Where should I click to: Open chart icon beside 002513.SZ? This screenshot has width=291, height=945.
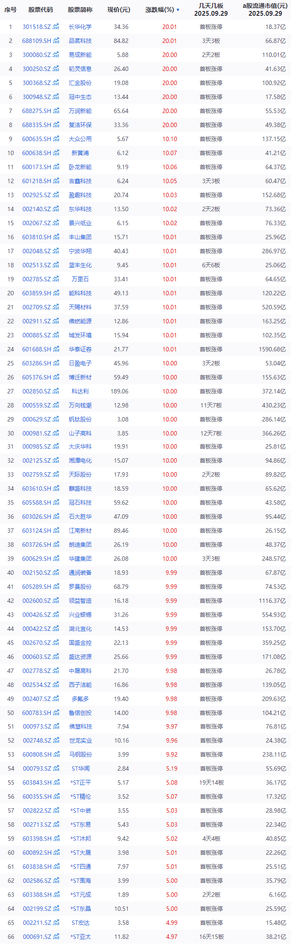[x=56, y=265]
